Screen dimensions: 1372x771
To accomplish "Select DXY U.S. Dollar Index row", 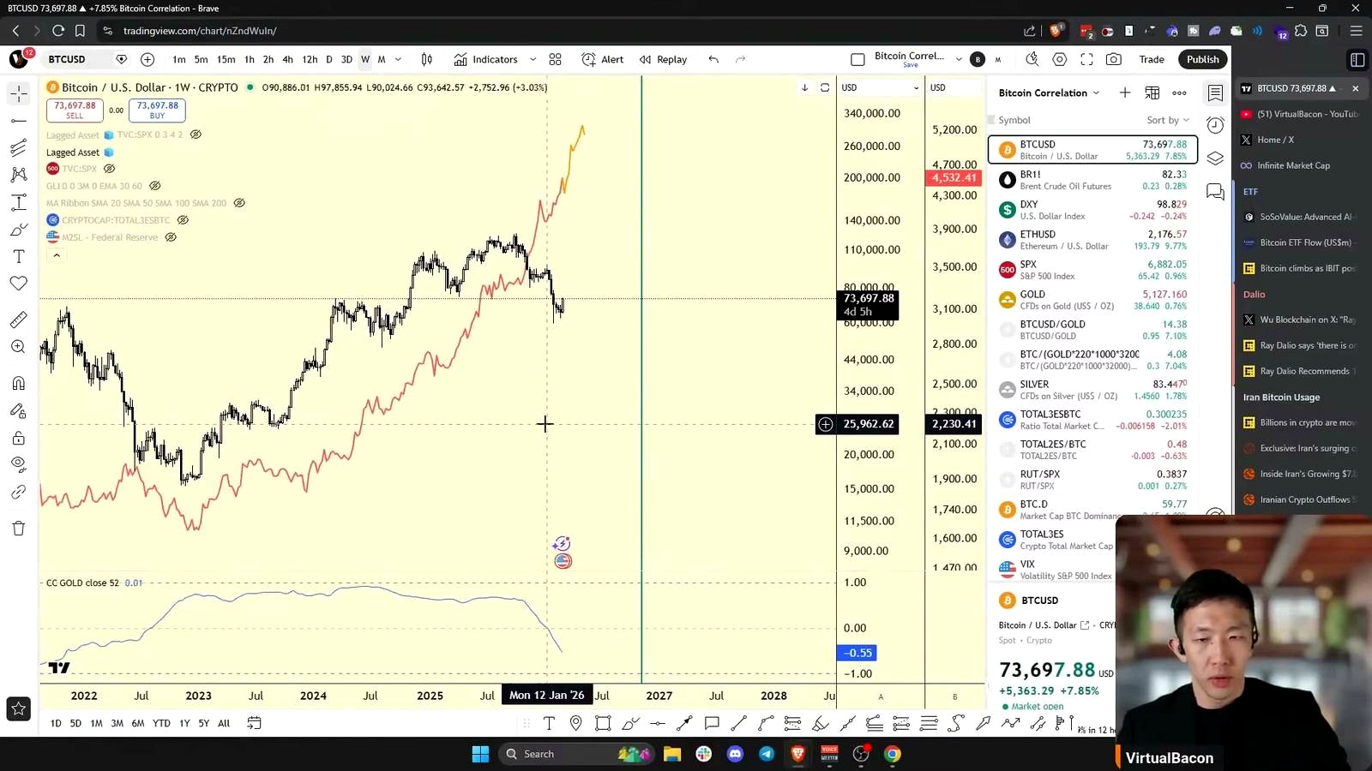I will click(1093, 210).
